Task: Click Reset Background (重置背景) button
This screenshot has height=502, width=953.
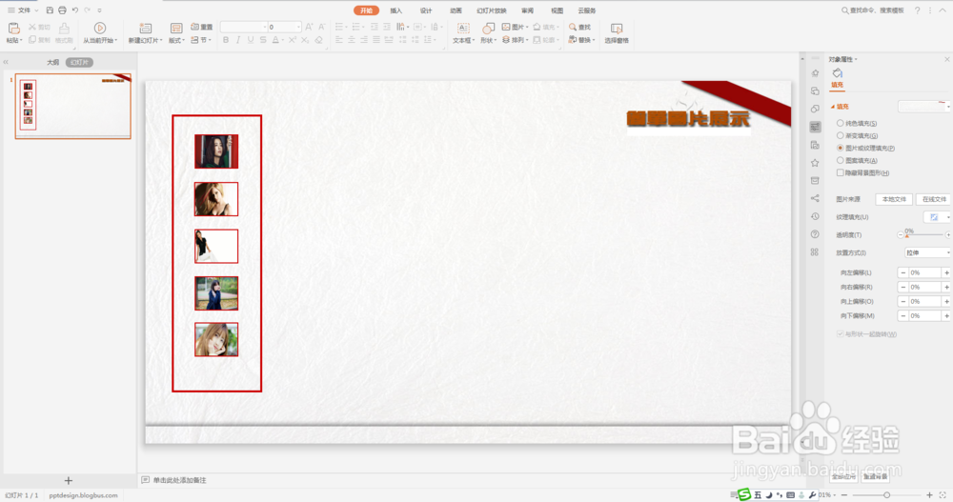Action: point(875,477)
